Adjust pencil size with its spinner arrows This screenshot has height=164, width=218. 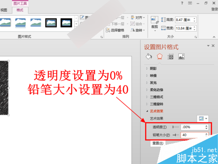click(x=206, y=135)
